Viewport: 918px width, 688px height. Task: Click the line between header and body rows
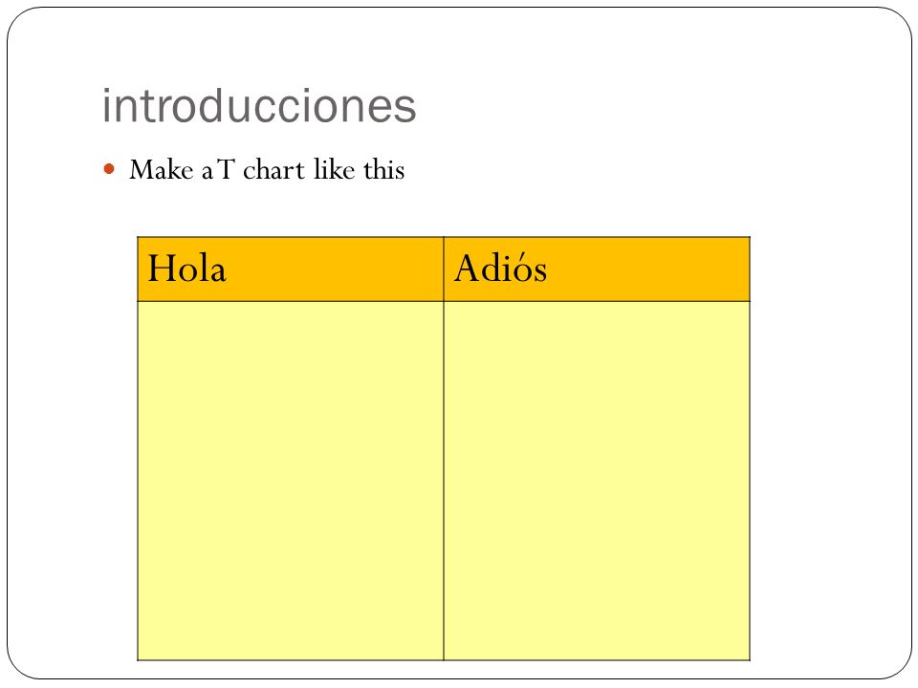coord(444,301)
